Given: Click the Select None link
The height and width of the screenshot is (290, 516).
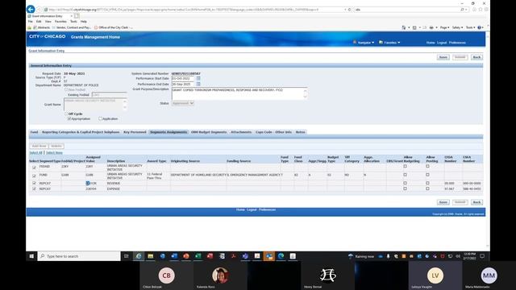Looking at the screenshot, I should (x=54, y=153).
